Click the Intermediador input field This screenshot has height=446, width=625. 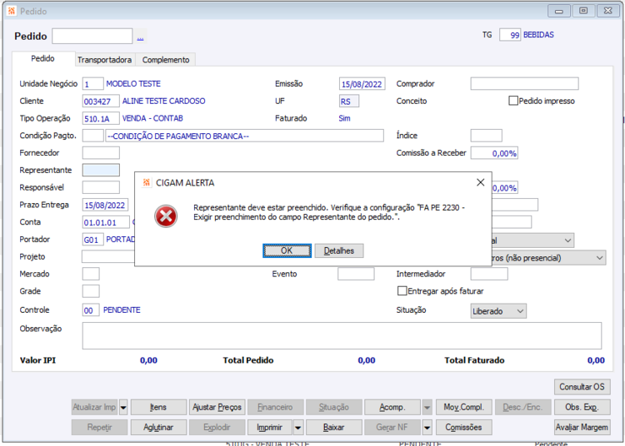(489, 274)
